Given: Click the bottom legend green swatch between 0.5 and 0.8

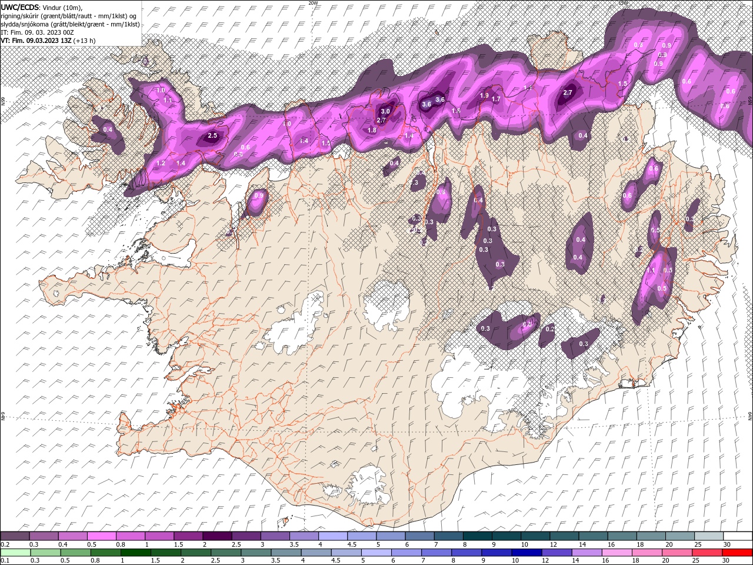Looking at the screenshot, I should point(75,553).
